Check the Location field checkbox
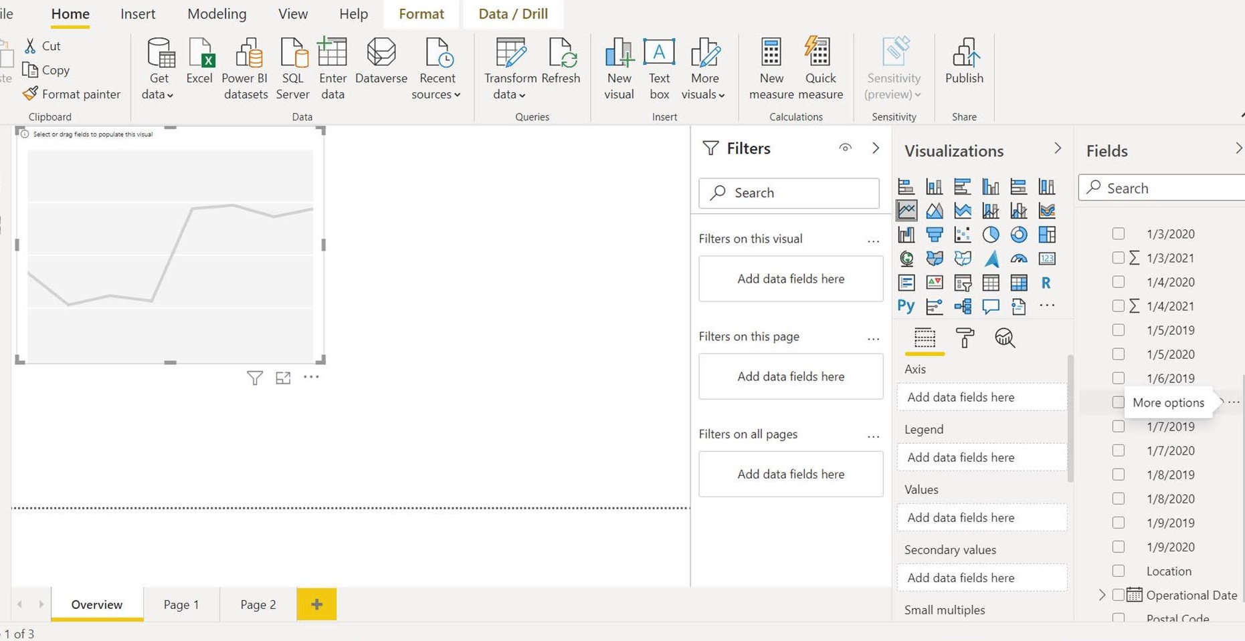 [1118, 570]
